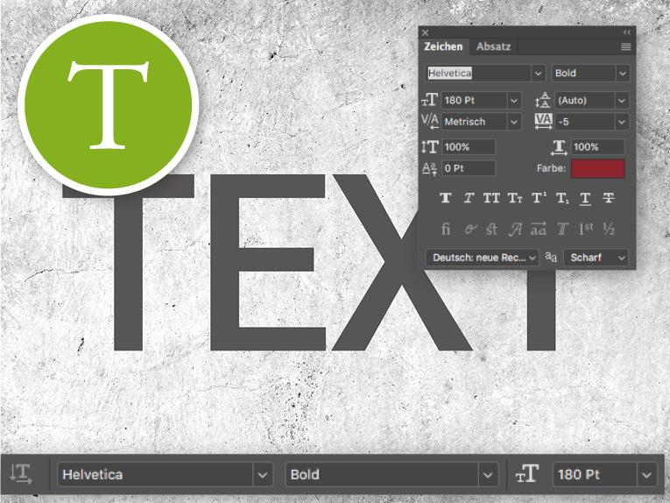Toggle Small Caps Tt button
670x503 pixels.
coord(515,198)
